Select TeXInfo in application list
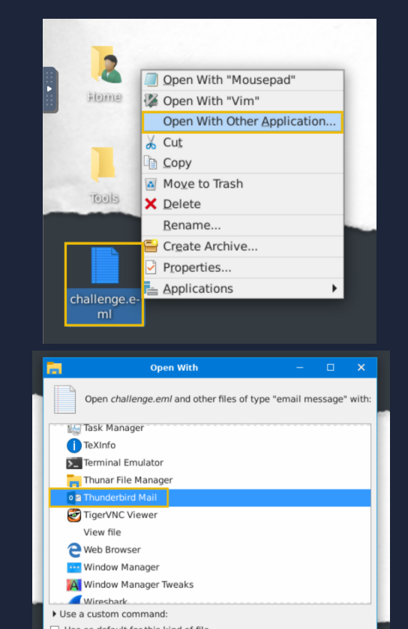408x629 pixels. pyautogui.click(x=210, y=445)
